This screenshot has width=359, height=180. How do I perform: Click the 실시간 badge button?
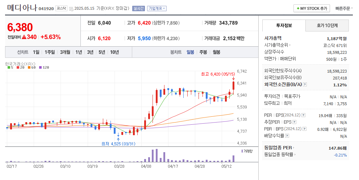pyautogui.click(x=138, y=8)
